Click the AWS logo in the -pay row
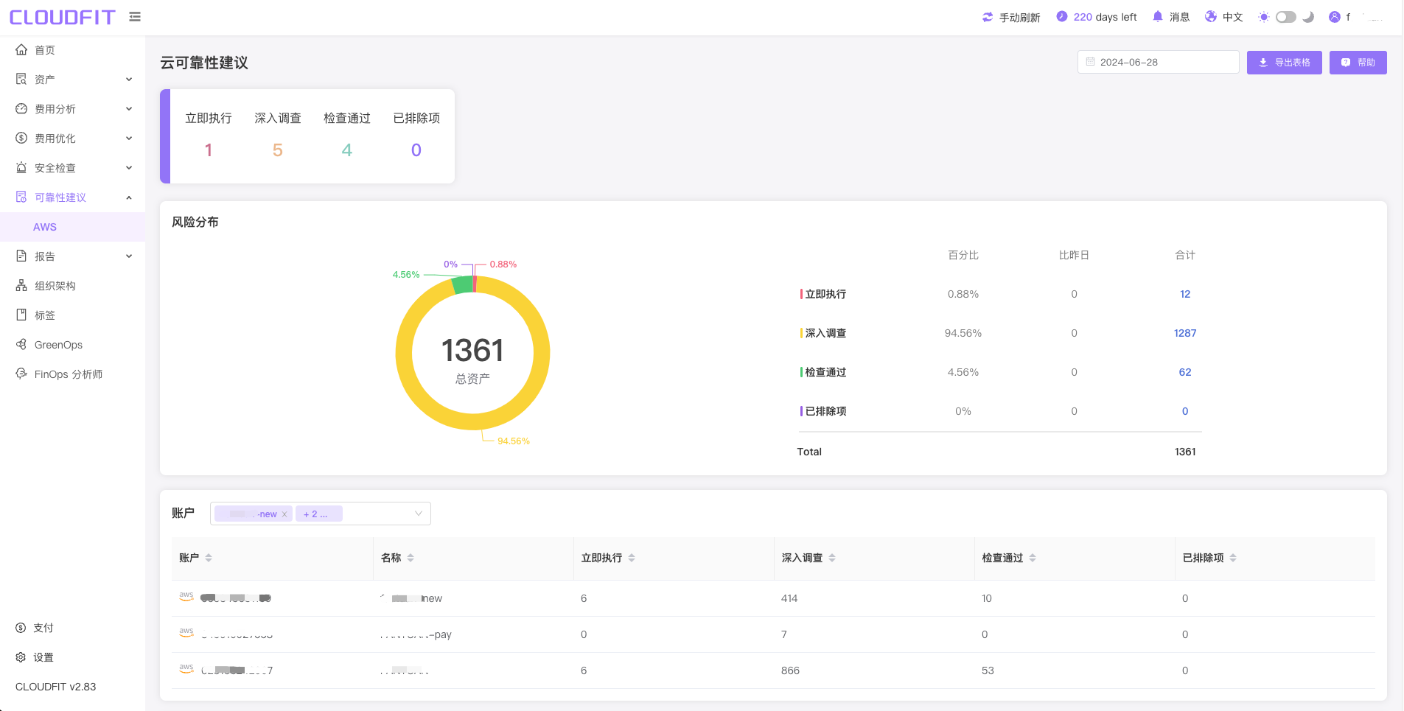Screen dimensions: 1404x711 click(186, 633)
